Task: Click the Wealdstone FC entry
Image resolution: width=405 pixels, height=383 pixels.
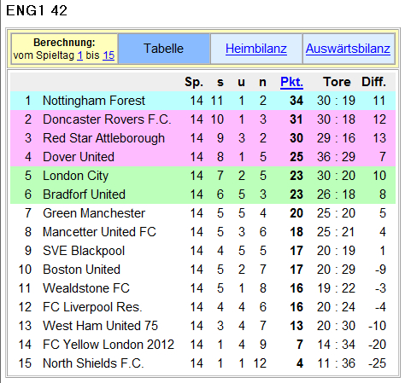Action: [x=86, y=288]
